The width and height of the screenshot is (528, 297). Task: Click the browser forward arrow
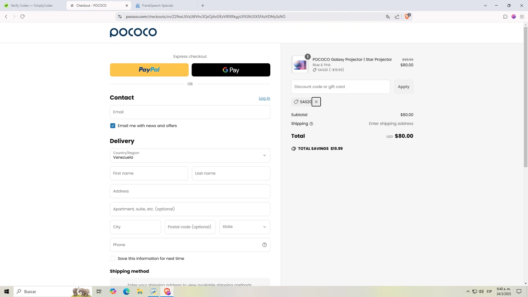(x=14, y=17)
